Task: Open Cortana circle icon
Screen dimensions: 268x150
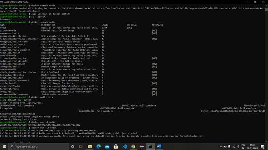Action: point(73,146)
